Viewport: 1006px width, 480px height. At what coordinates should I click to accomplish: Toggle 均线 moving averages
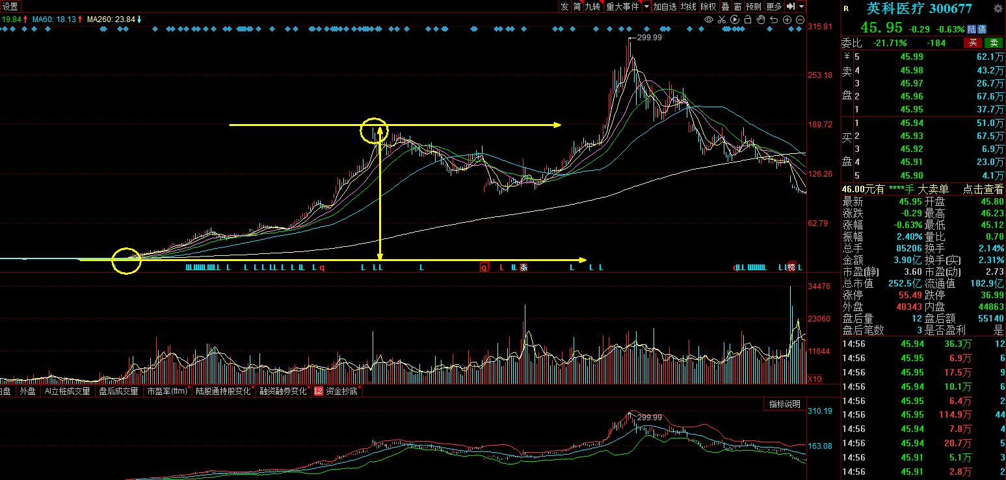(x=689, y=6)
